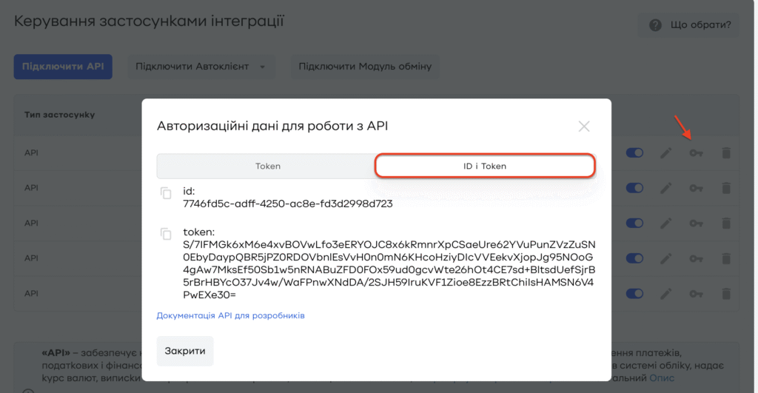Copy the id value with copy icon
Image resolution: width=758 pixels, height=393 pixels.
click(x=166, y=193)
